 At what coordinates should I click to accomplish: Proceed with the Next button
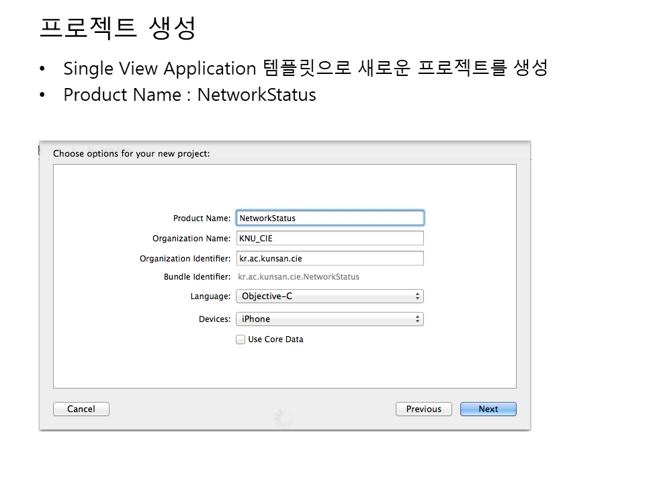tap(488, 409)
